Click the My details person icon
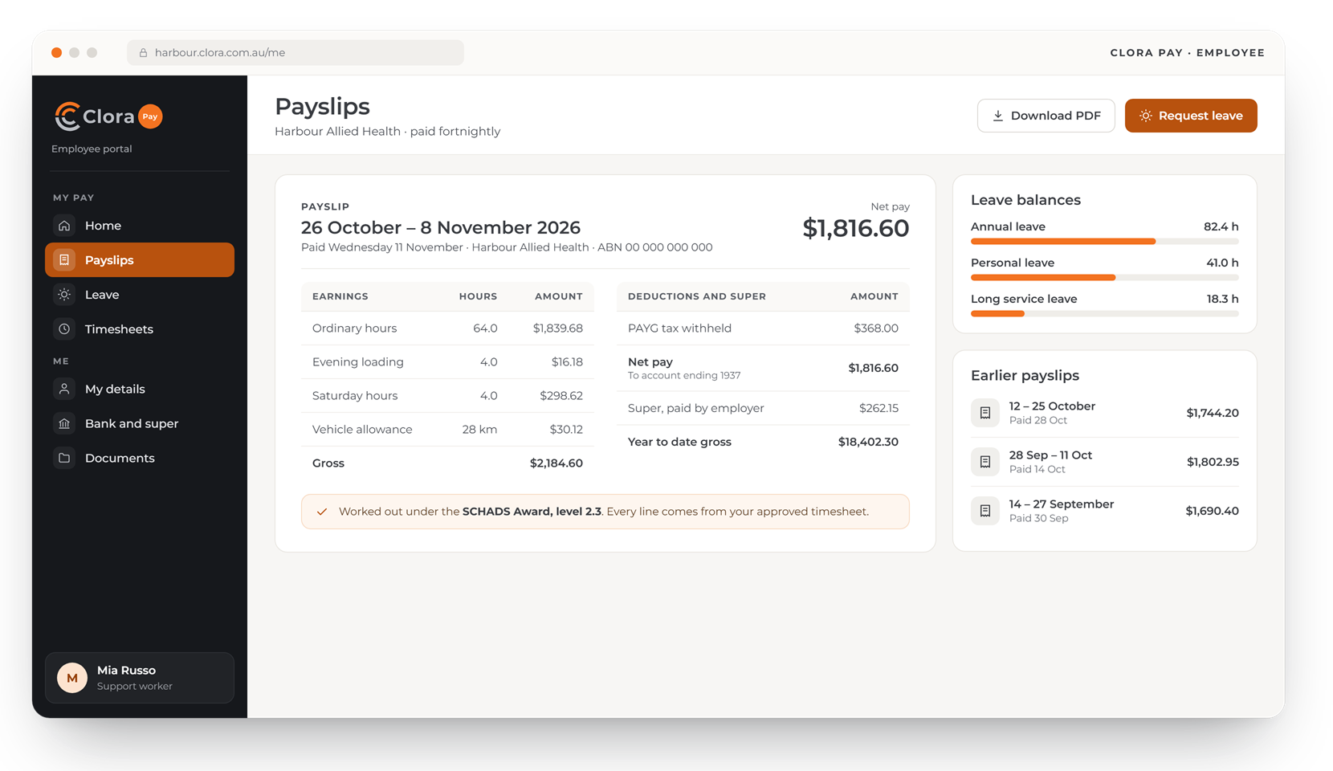This screenshot has width=1333, height=771. 64,389
